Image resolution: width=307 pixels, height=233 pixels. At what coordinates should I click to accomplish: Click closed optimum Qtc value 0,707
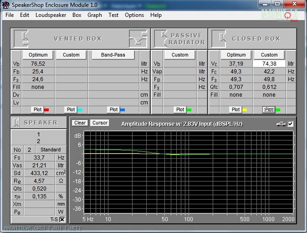point(236,87)
